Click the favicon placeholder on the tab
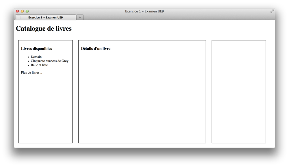 coord(18,17)
